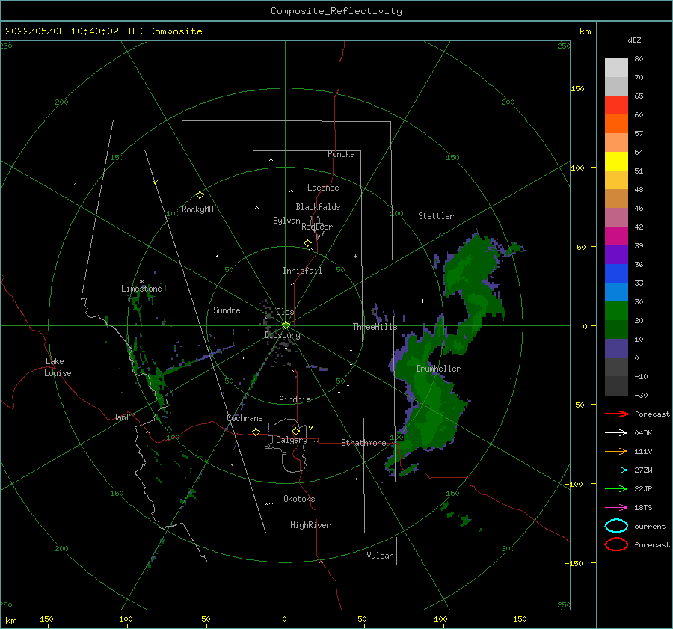Screen dimensions: 673x629
Task: Click the Stettler city label
Action: coord(436,216)
